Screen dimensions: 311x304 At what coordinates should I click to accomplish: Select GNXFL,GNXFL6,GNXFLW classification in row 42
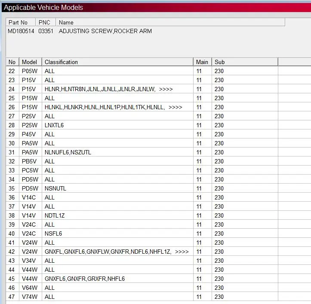click(x=108, y=252)
